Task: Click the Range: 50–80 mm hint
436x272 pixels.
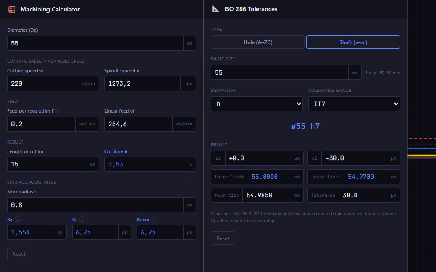Action: [382, 73]
